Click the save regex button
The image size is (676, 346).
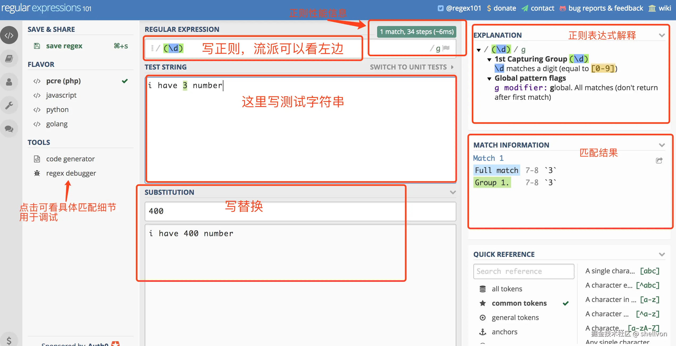pos(64,46)
